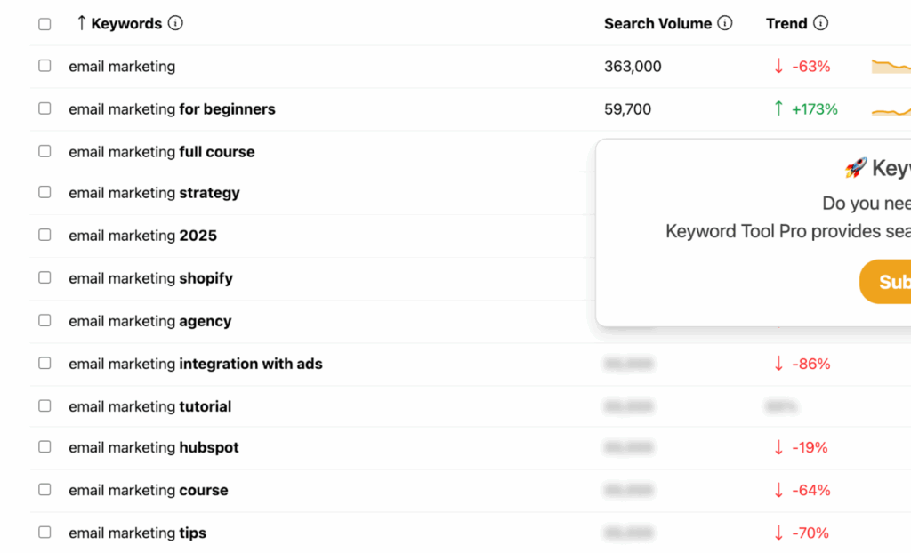Click the email marketing full course keyword

coord(160,151)
